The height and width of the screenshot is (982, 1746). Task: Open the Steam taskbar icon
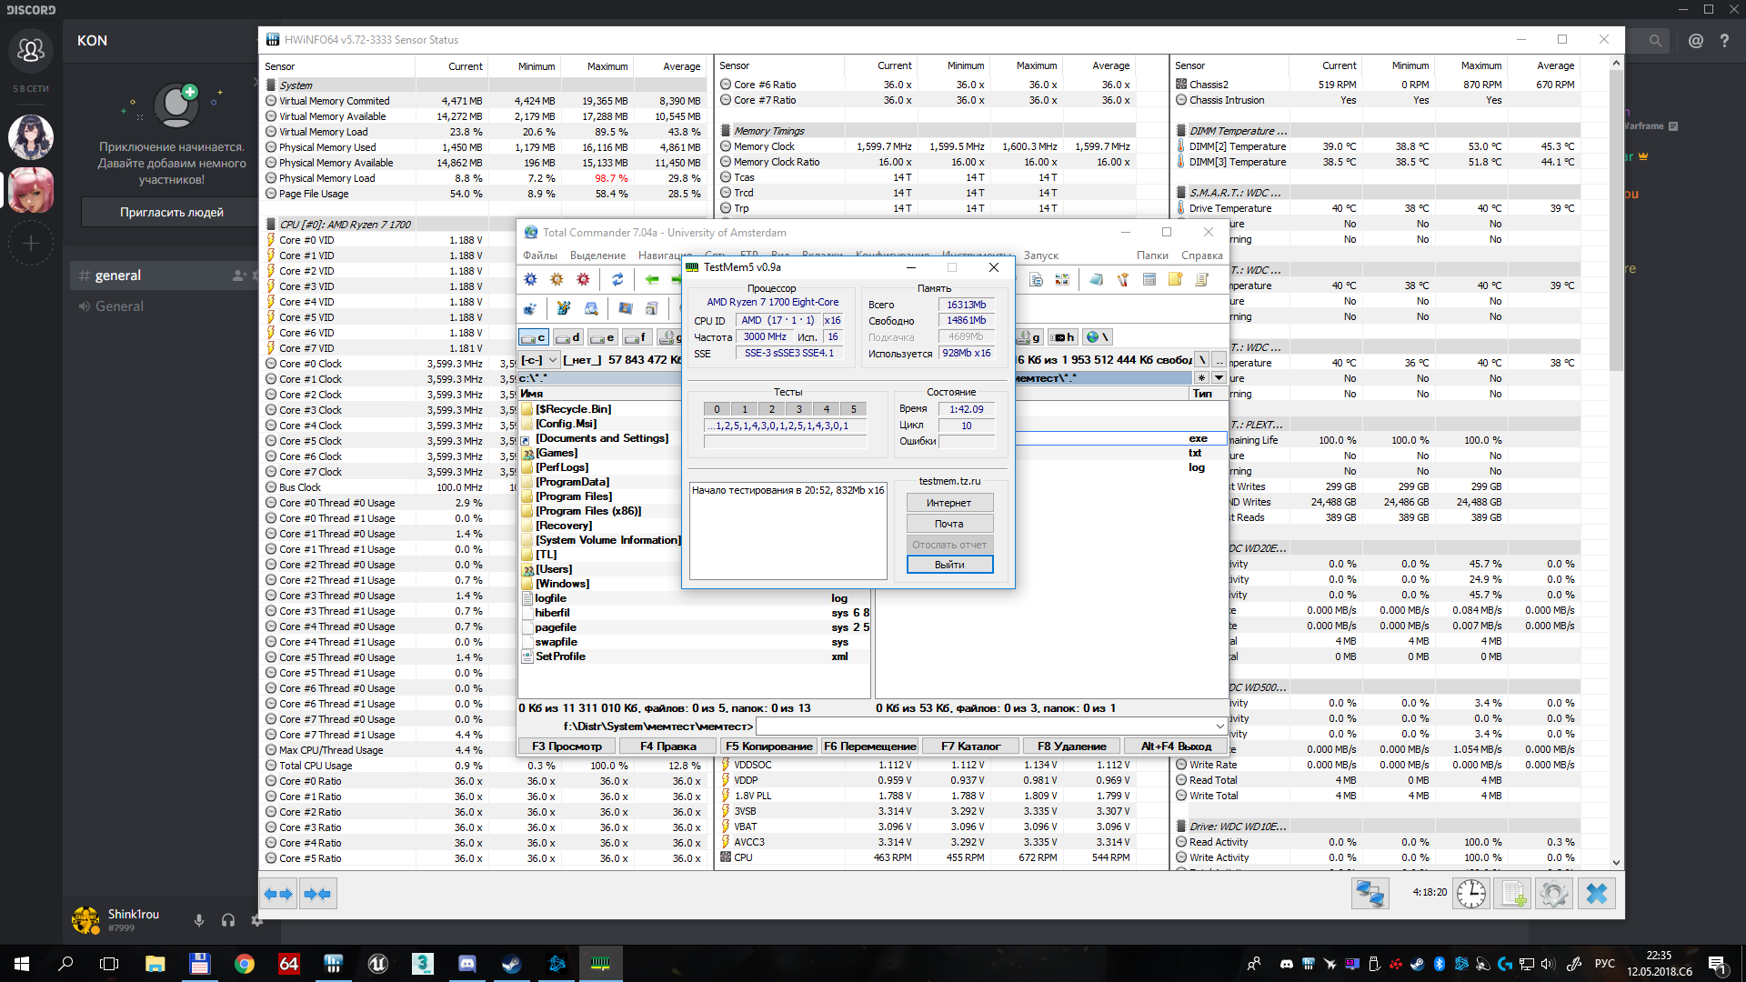point(512,964)
